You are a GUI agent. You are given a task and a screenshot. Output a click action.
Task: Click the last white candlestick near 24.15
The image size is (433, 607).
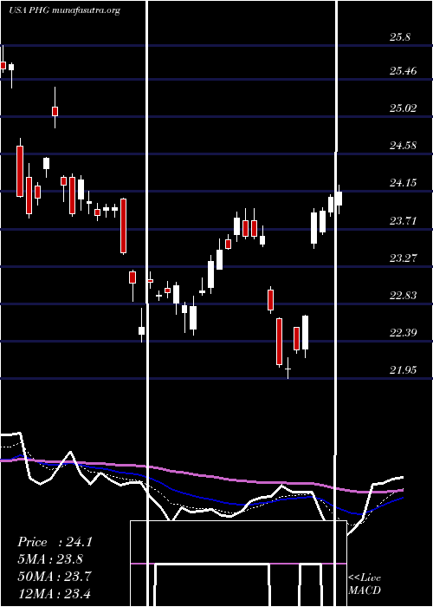point(339,199)
